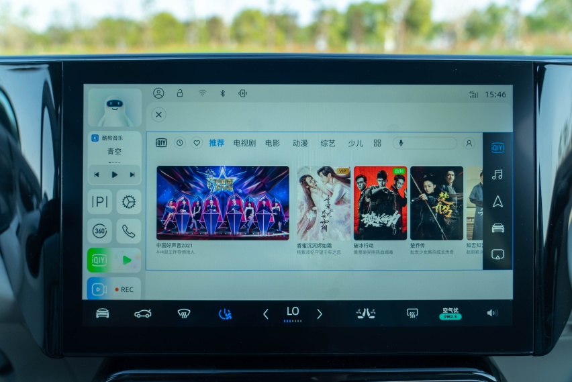
Task: Open the 空气优 PM2.5 air quality indicator
Action: (450, 314)
